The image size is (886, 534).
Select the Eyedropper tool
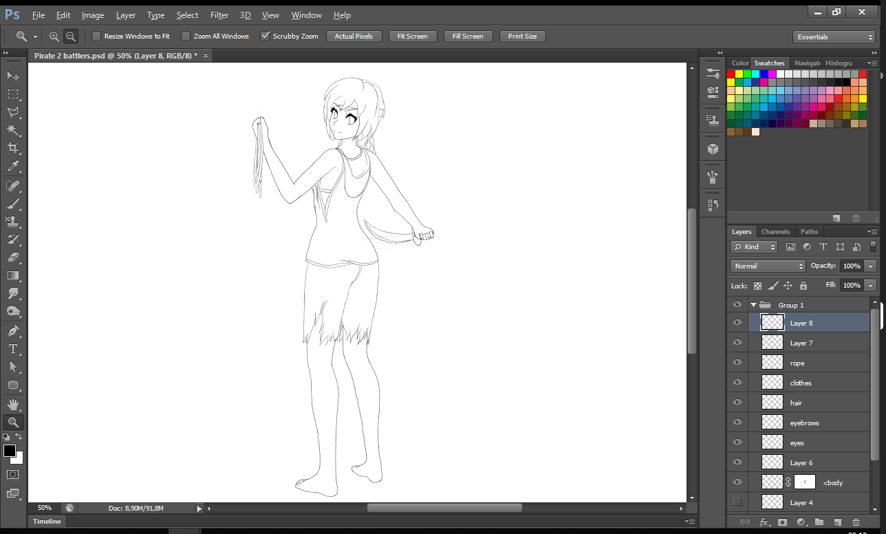[13, 166]
